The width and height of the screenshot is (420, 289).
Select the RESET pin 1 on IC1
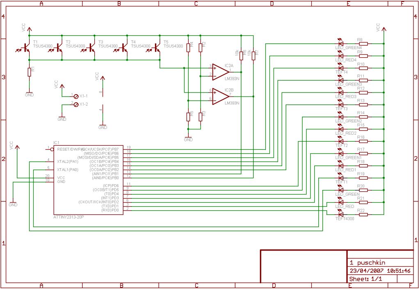tap(49, 149)
